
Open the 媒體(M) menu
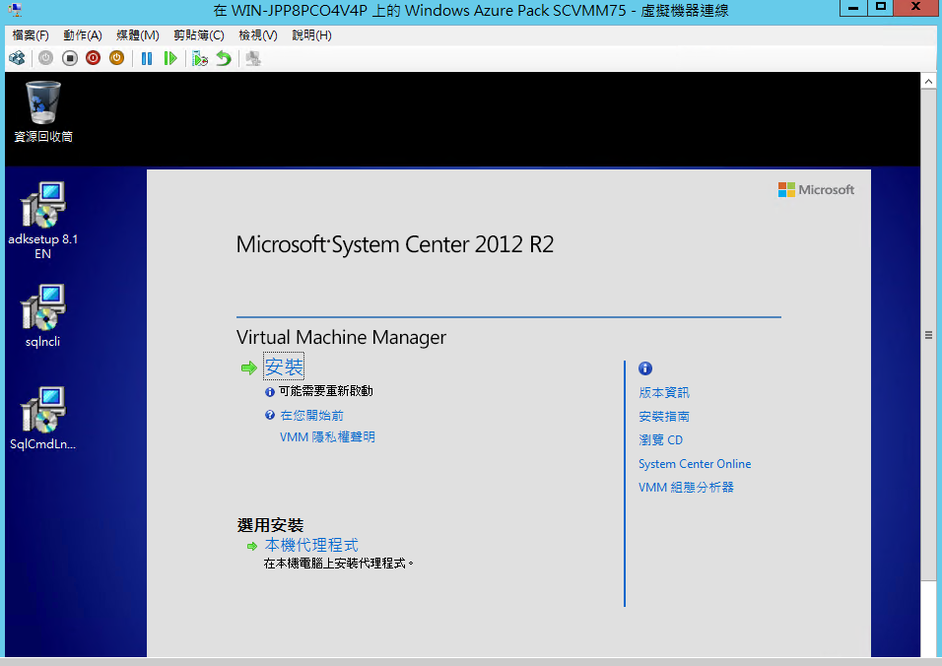point(138,35)
